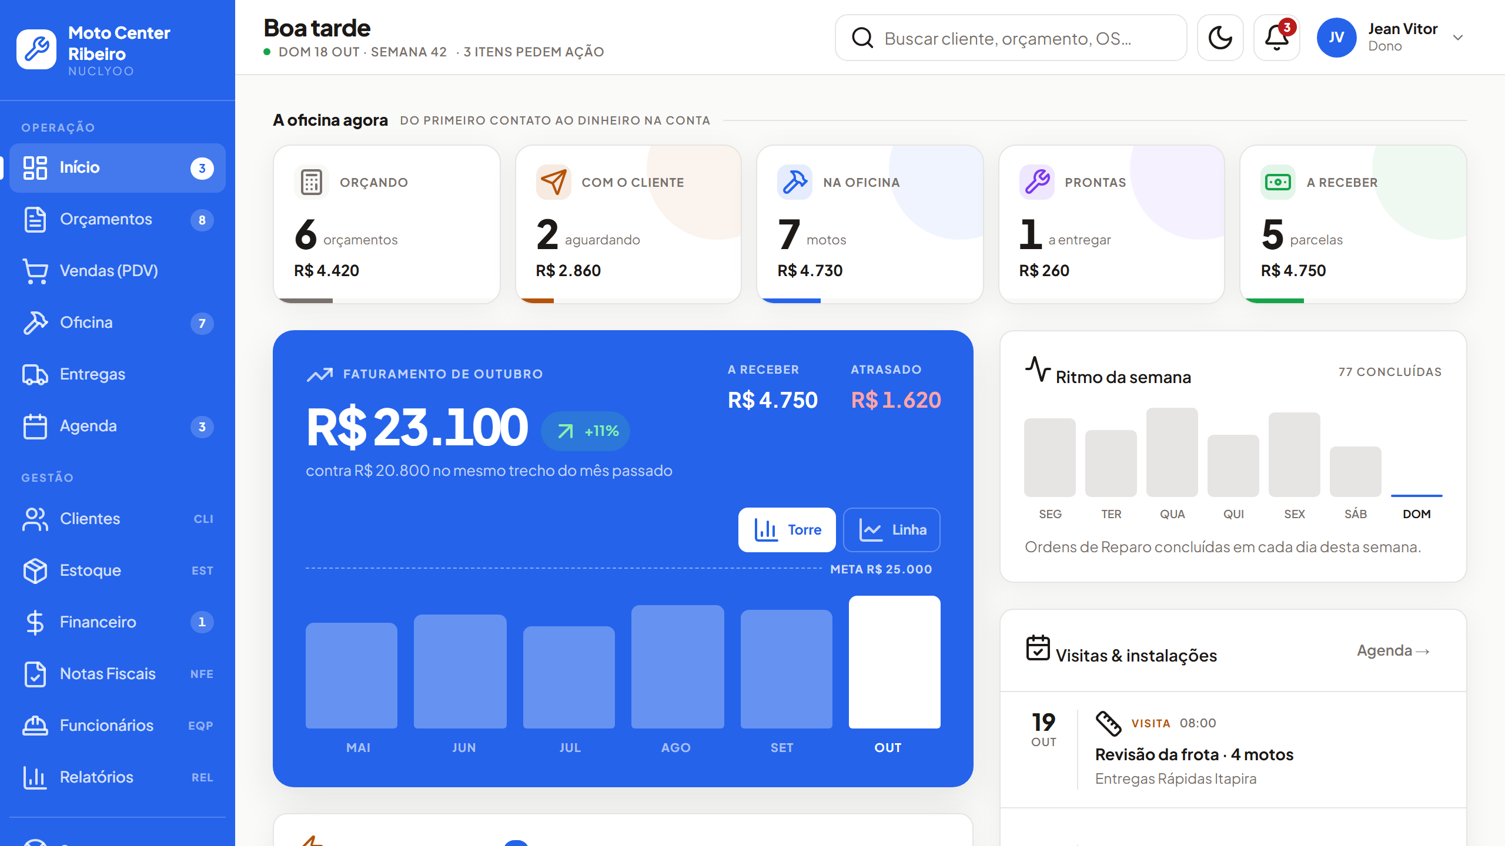Open notifications bell
Image resolution: width=1505 pixels, height=846 pixels.
click(x=1277, y=38)
